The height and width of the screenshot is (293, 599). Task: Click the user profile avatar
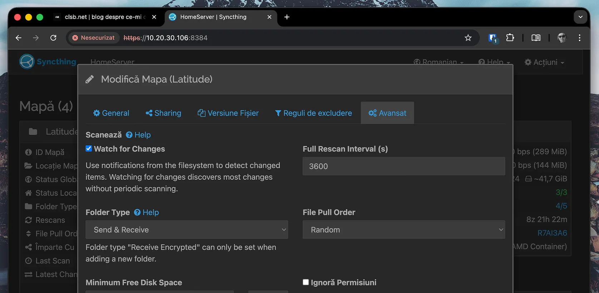coord(562,38)
